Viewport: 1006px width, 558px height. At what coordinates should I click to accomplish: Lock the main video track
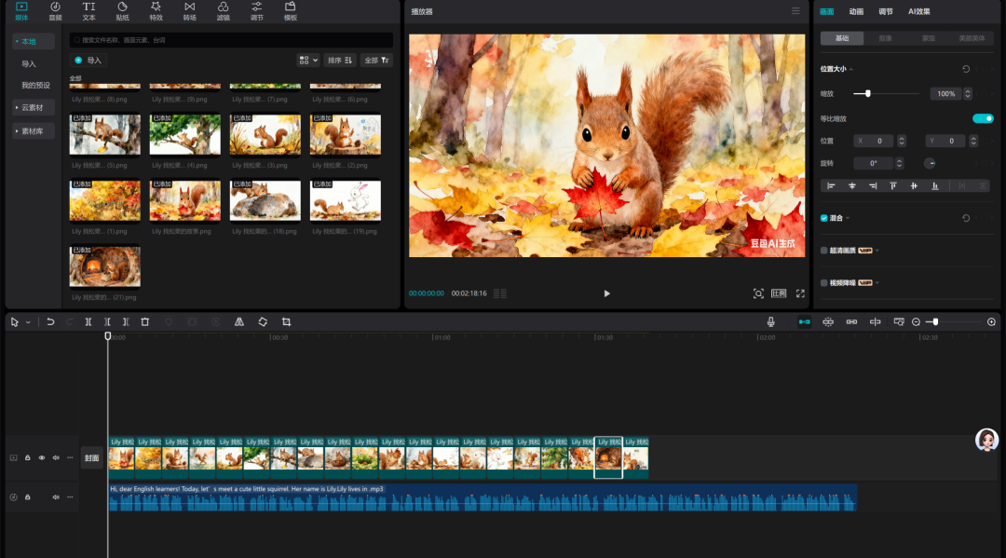coord(28,457)
